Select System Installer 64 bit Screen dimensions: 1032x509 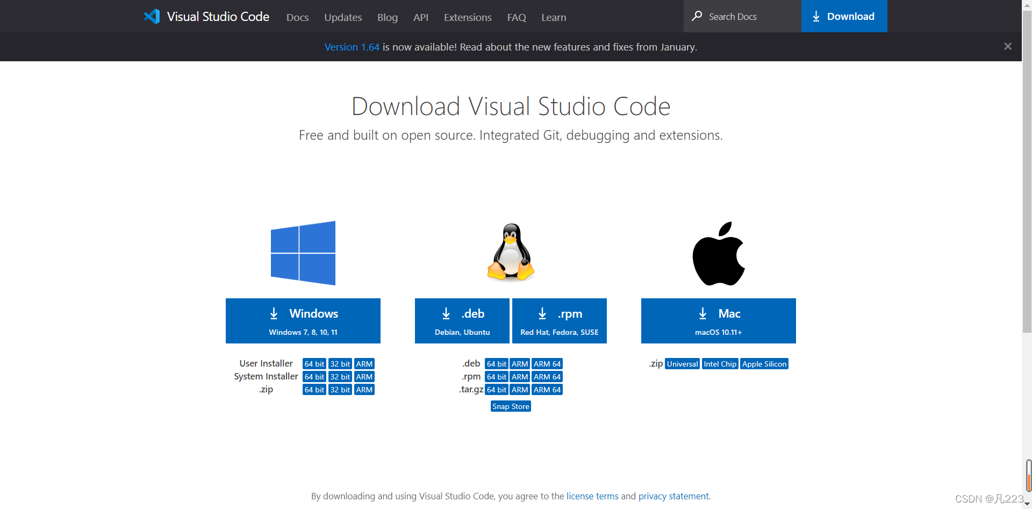[314, 377]
